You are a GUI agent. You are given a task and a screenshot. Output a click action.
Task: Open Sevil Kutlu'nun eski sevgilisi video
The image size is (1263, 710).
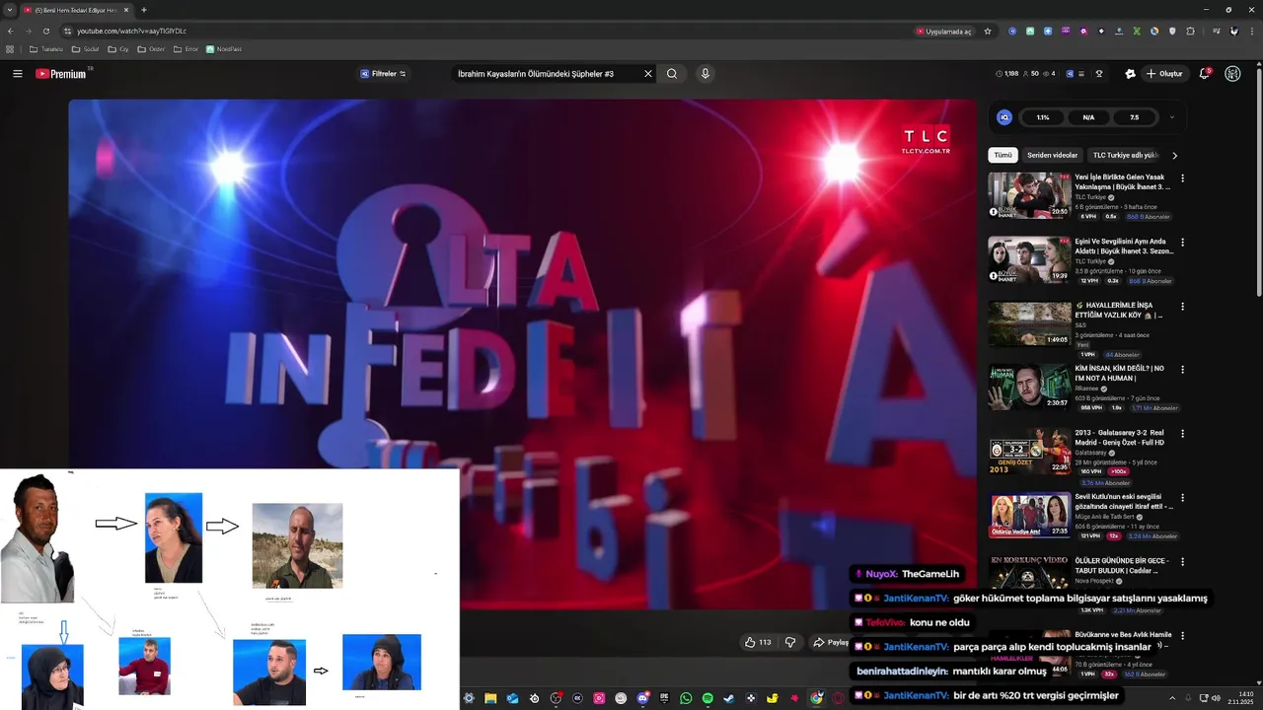[1029, 515]
